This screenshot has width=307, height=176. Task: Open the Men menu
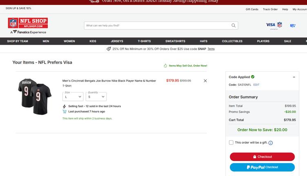[46, 41]
